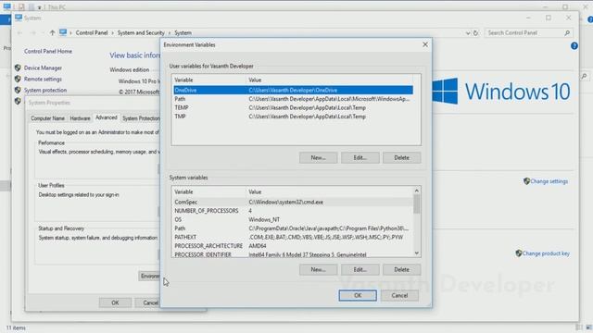
Task: Click shield icon beside Change product key
Action: click(519, 253)
